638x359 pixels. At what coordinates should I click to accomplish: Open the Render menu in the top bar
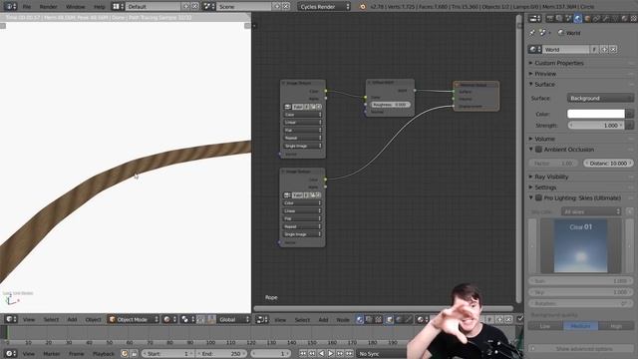pyautogui.click(x=49, y=7)
